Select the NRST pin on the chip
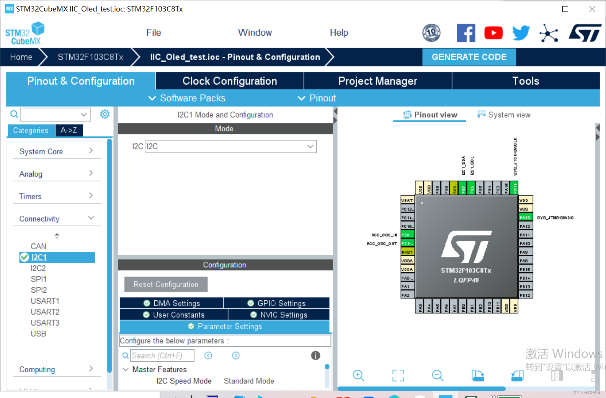Image resolution: width=606 pixels, height=398 pixels. (x=407, y=252)
